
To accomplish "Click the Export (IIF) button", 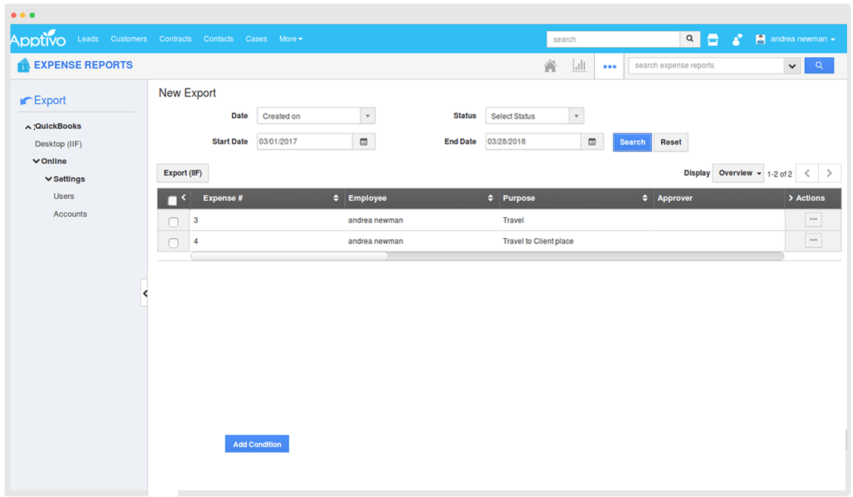I will coord(182,173).
